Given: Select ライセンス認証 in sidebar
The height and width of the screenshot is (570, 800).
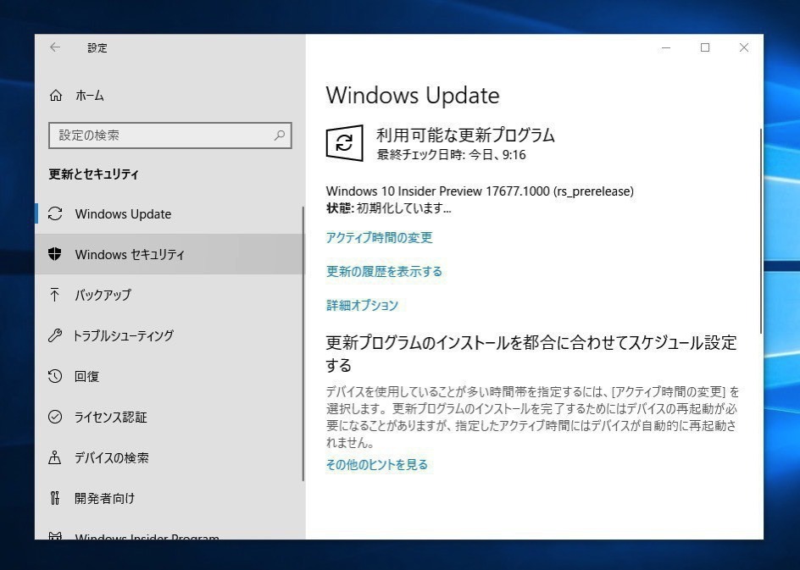Looking at the screenshot, I should tap(169, 417).
